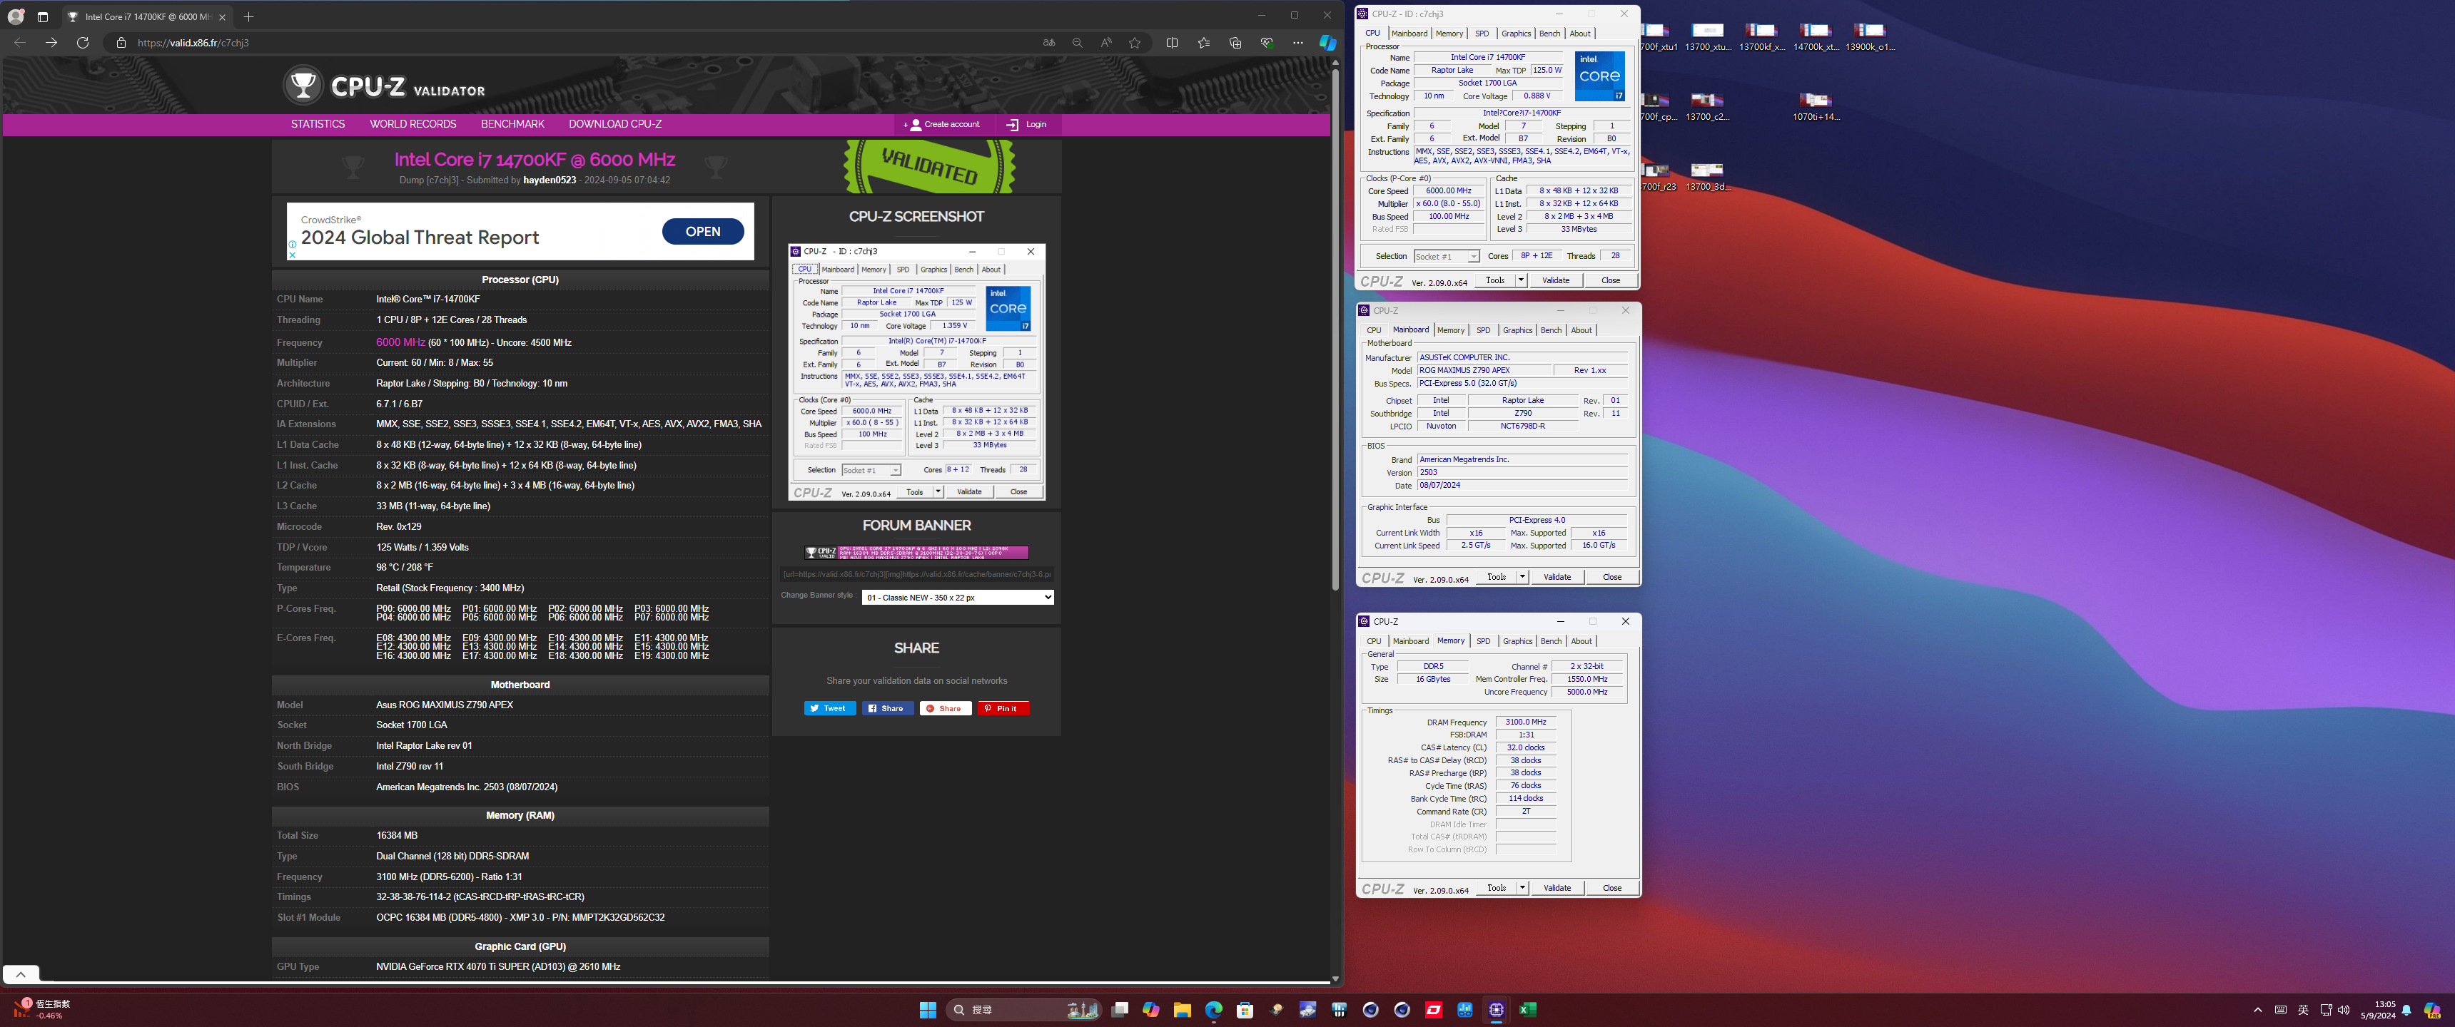Click Login in validator header
This screenshot has width=2455, height=1027.
(1026, 124)
